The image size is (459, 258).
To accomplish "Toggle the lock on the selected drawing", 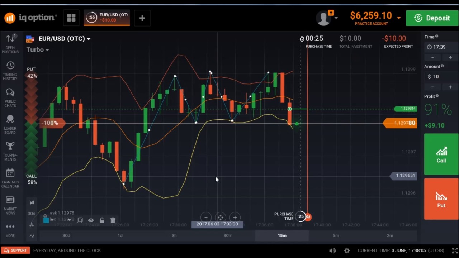I will pos(102,220).
